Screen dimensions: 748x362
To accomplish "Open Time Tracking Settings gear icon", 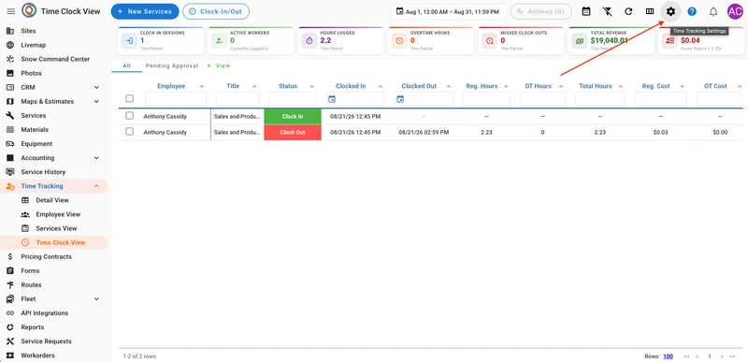I will pos(670,11).
